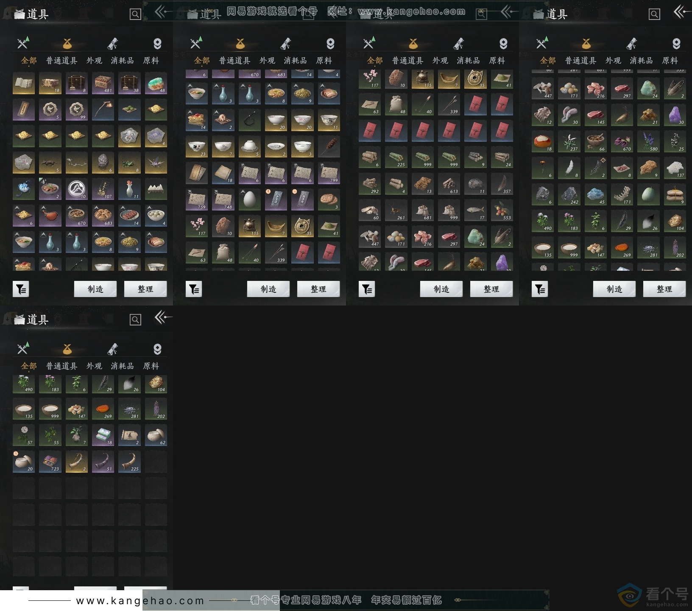Select the pendant category icon in the top-left panel

point(157,44)
